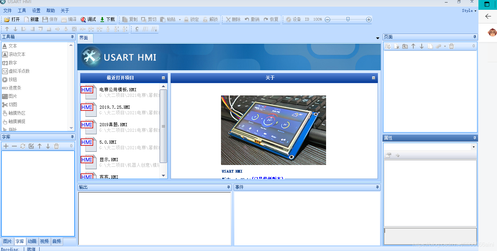The image size is (497, 251).
Task: Open the 关于 menu
Action: click(65, 10)
